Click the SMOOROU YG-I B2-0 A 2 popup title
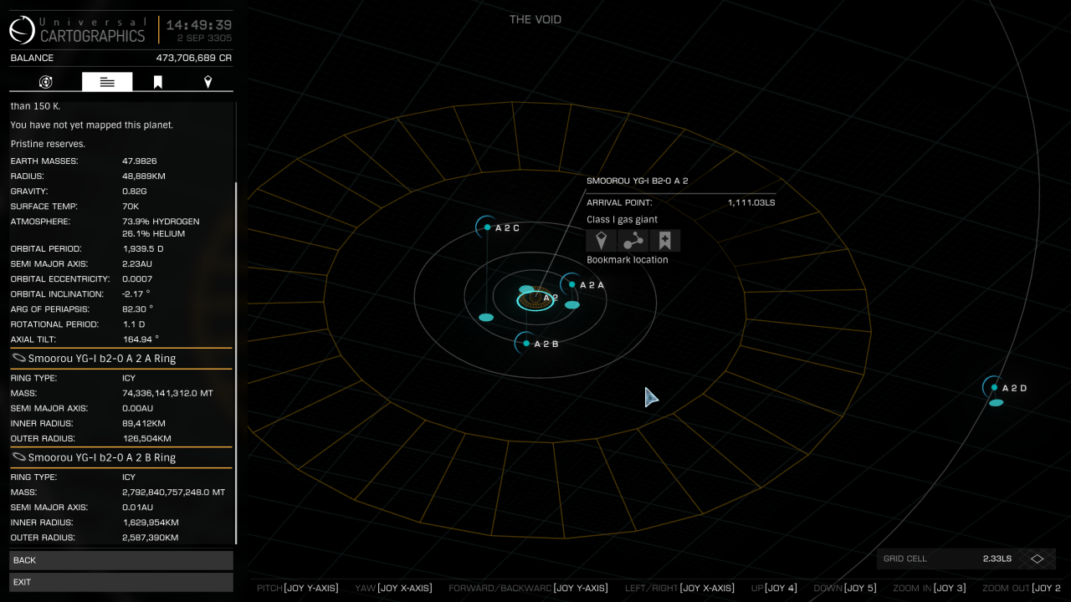 (x=638, y=181)
